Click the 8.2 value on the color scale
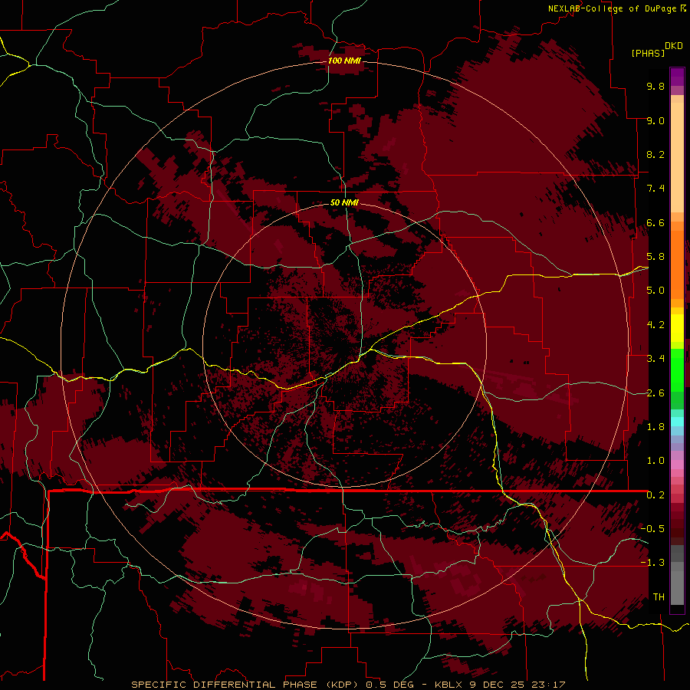690x690 pixels. [655, 154]
